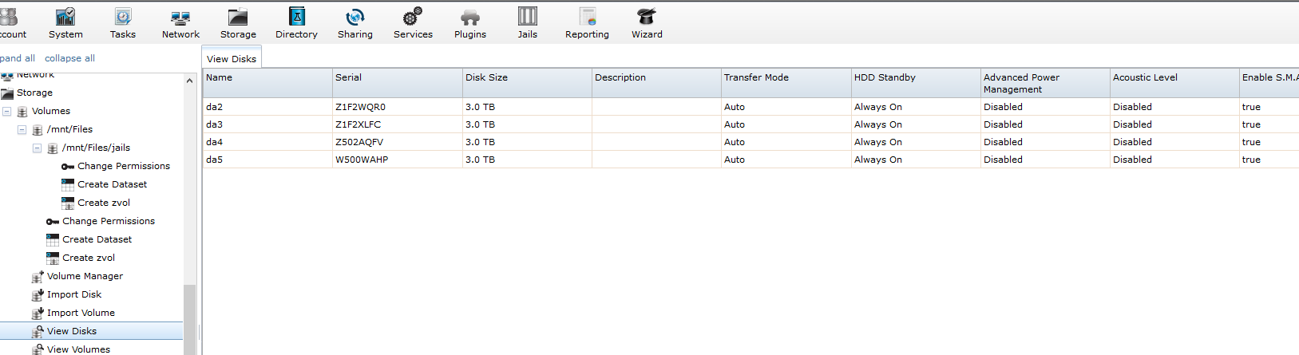Open the Sharing toolbar icon
The image size is (1299, 355).
point(355,17)
